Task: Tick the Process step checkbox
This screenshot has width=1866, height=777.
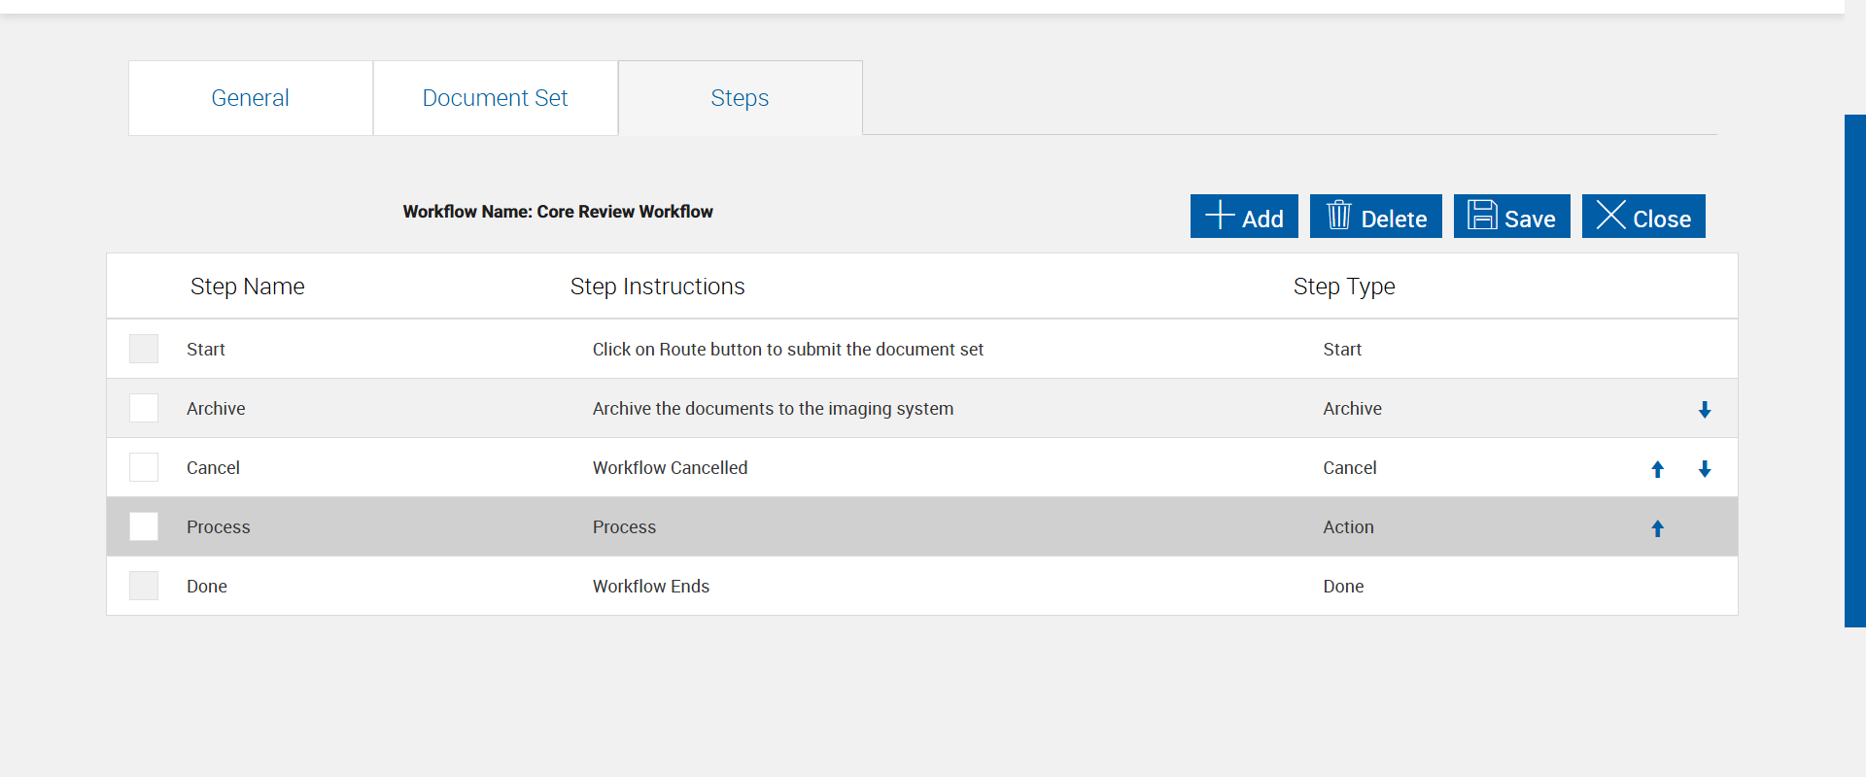Action: pyautogui.click(x=144, y=526)
